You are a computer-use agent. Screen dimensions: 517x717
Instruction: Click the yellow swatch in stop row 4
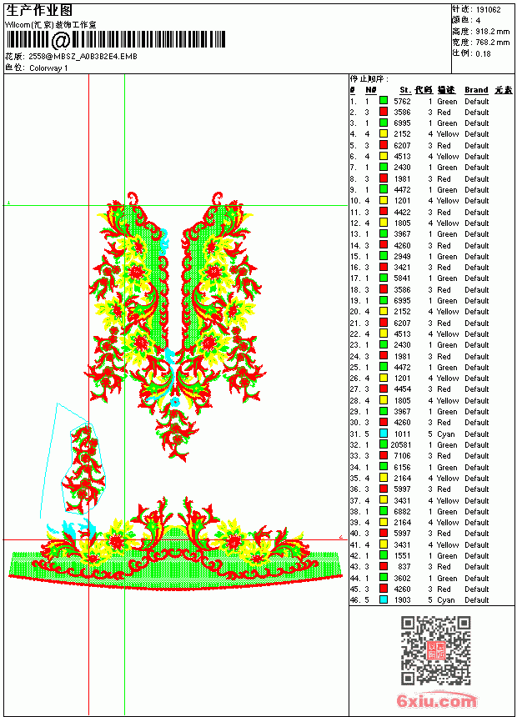(x=384, y=134)
